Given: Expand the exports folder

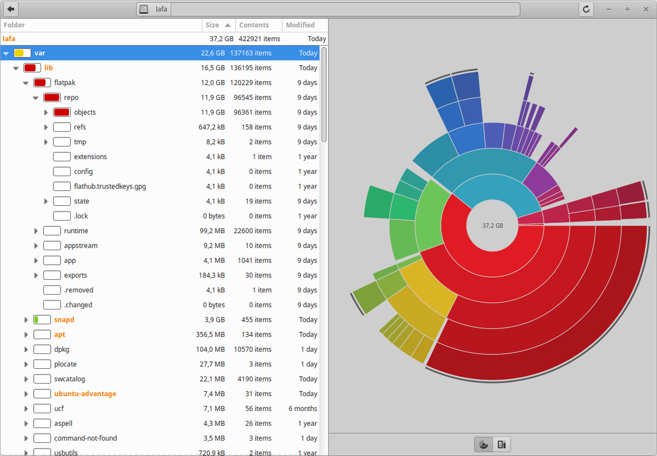Looking at the screenshot, I should tap(35, 275).
